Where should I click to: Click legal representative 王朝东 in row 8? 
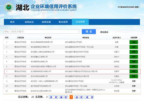117,76
